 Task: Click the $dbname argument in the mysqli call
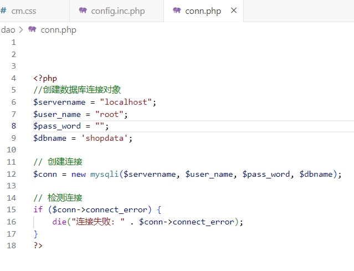(316, 174)
